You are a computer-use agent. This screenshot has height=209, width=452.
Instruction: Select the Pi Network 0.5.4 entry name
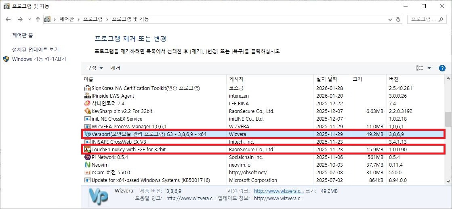[109, 157]
